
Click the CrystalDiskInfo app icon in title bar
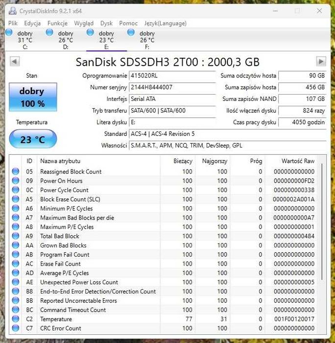point(12,11)
